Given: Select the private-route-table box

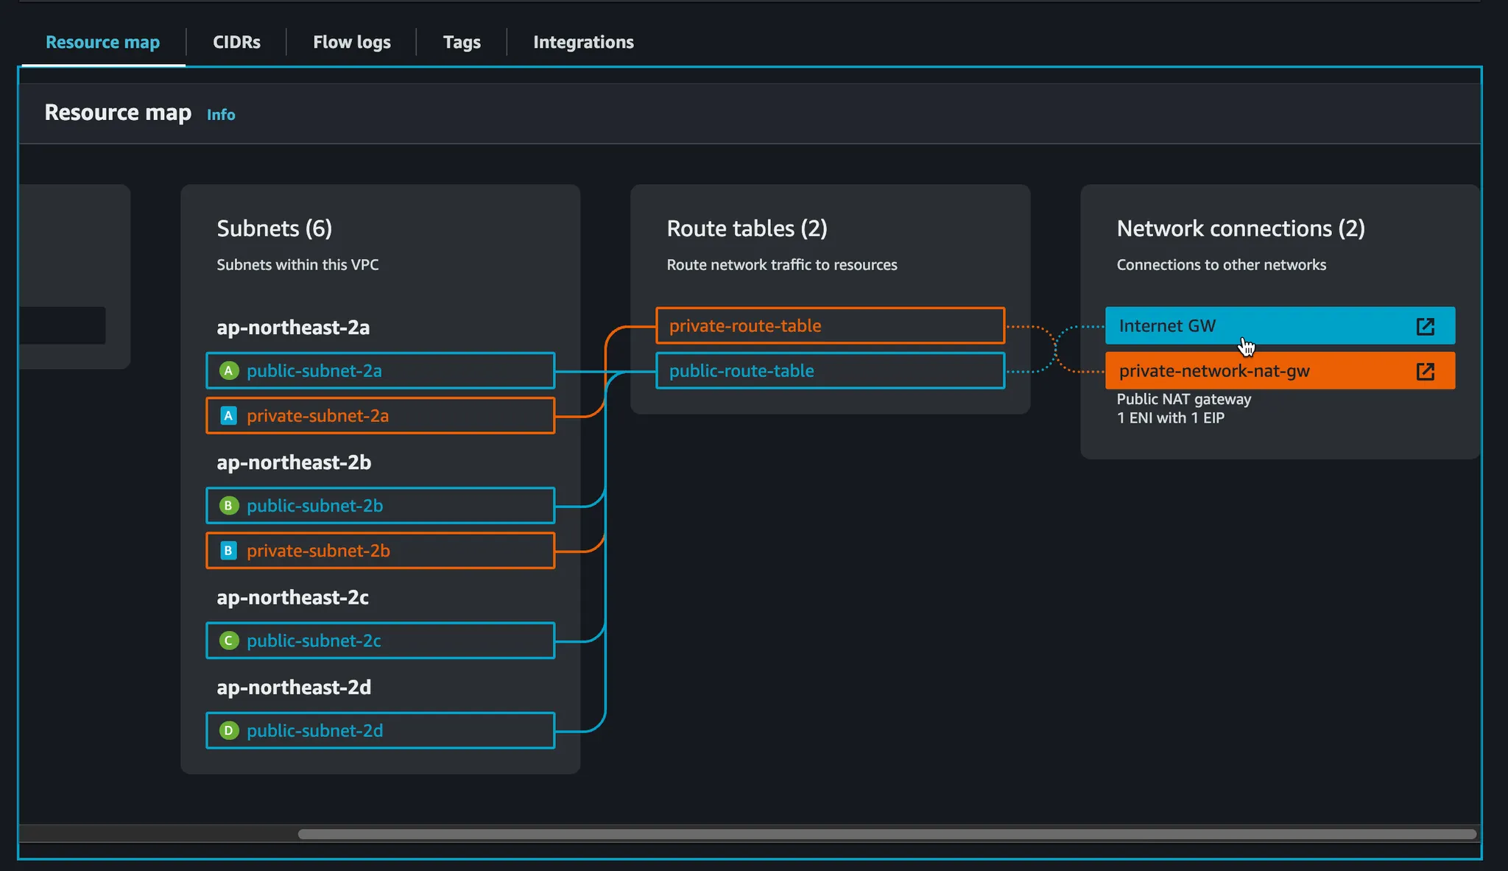Looking at the screenshot, I should pos(830,326).
